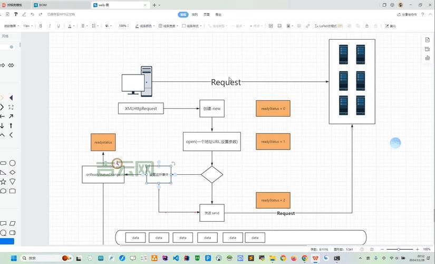The image size is (435, 264).
Task: Open the font family 微软雅黑 dropdown
Action: pyautogui.click(x=11, y=25)
